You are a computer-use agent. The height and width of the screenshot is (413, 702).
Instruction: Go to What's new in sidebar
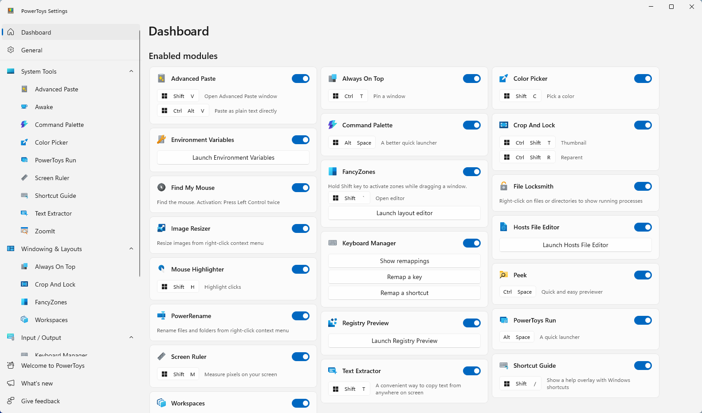(x=37, y=383)
